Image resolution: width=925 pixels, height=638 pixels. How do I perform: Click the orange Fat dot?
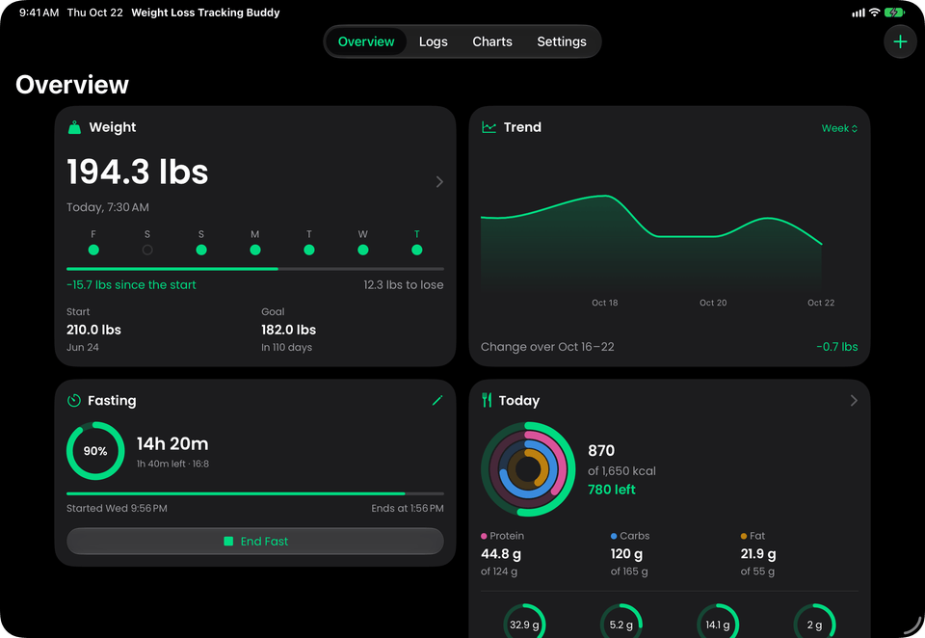[744, 536]
